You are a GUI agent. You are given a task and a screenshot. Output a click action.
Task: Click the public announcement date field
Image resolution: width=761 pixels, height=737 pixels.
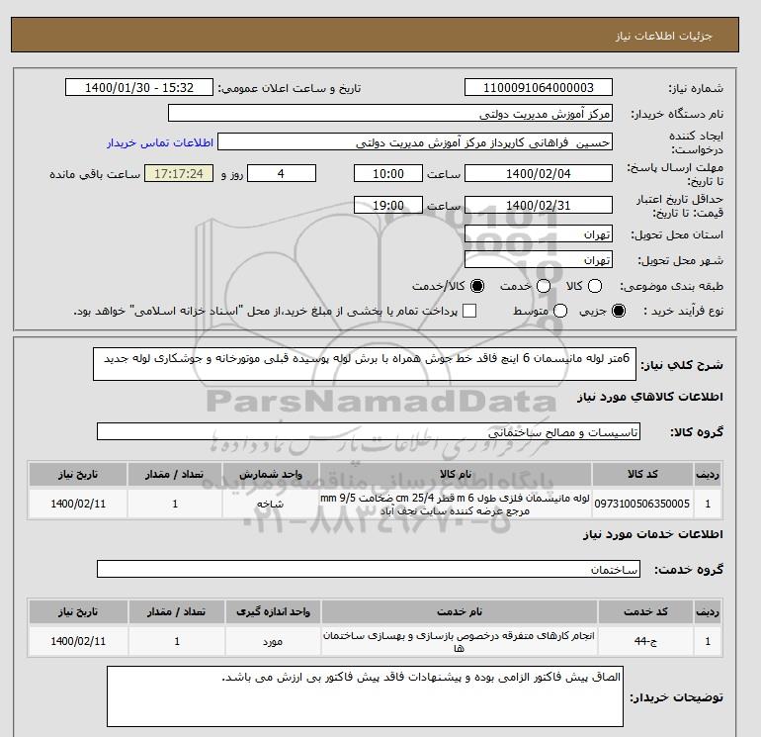(139, 87)
